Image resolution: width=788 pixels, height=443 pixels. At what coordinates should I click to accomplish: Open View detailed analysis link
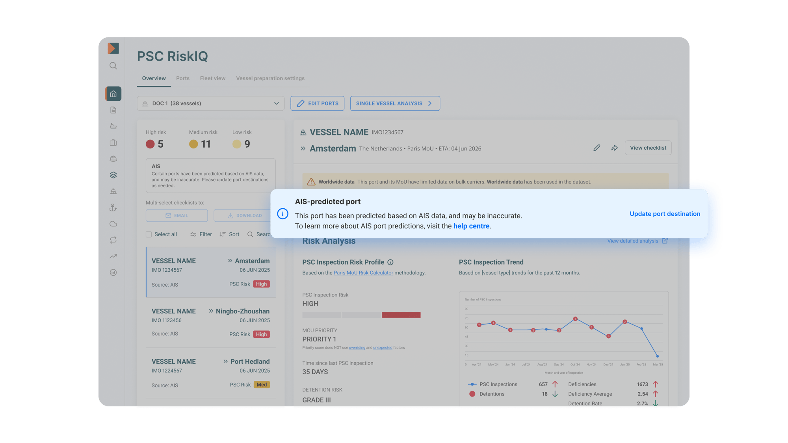(x=637, y=241)
